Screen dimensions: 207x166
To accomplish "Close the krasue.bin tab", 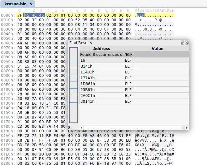I will (x=31, y=4).
